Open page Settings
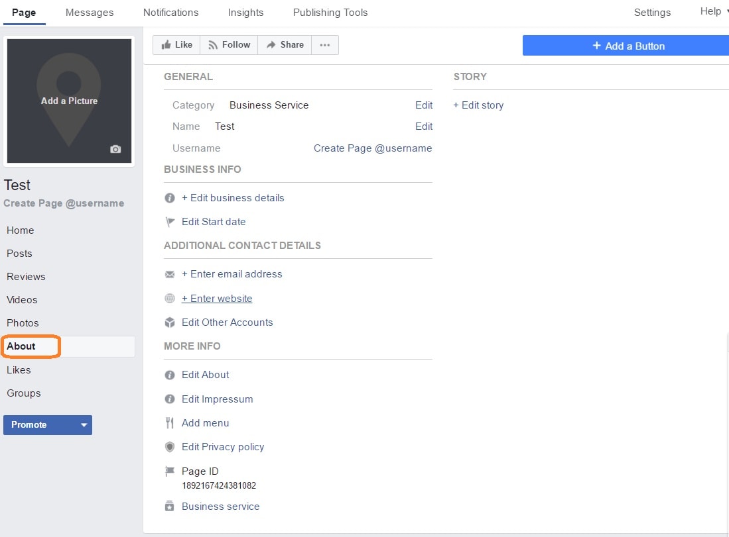Screen dimensions: 729x537 [652, 13]
